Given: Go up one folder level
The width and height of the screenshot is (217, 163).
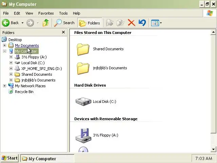Looking at the screenshot, I should (x=46, y=23).
